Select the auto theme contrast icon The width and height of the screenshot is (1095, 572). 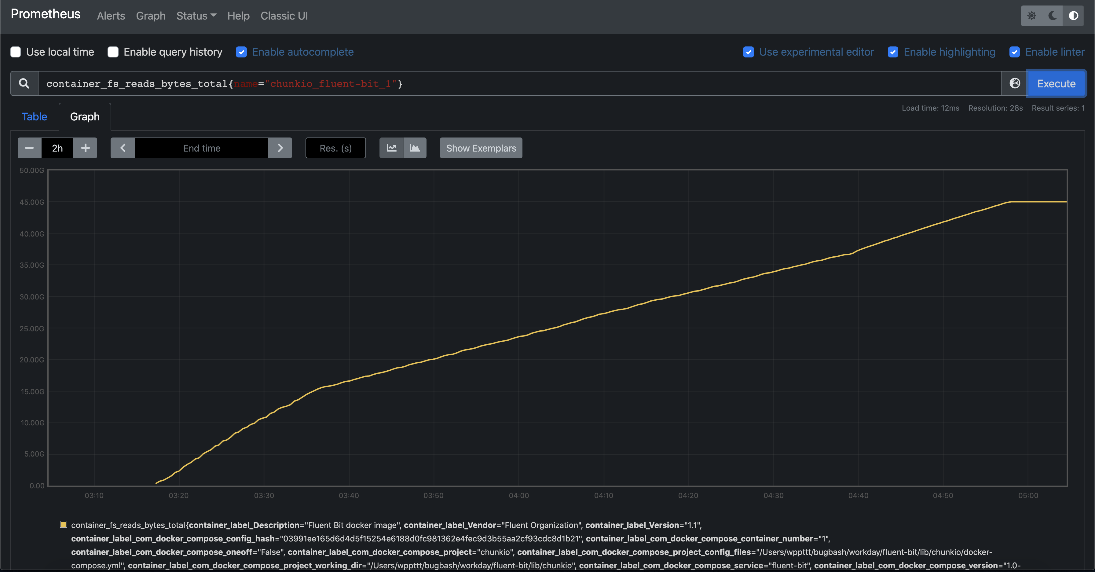tap(1074, 16)
